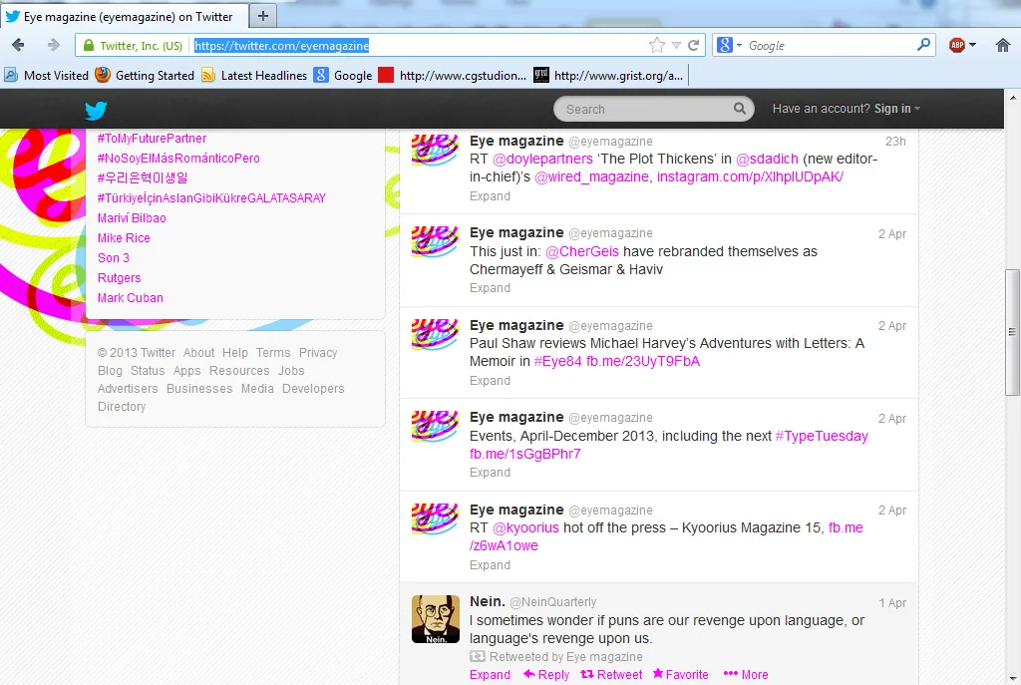
Task: Open the Directory footer link
Action: pyautogui.click(x=122, y=406)
